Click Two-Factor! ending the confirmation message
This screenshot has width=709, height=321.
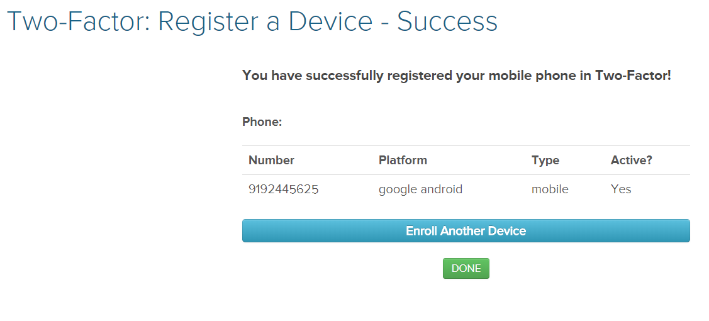coord(633,76)
